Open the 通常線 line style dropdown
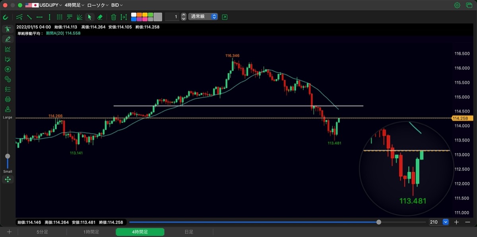Screen dimensions: 477x237 [203, 17]
